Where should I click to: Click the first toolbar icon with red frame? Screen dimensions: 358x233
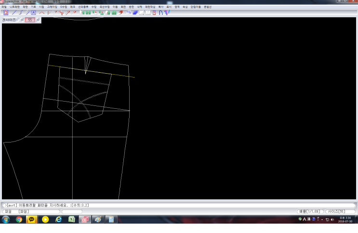click(6, 13)
